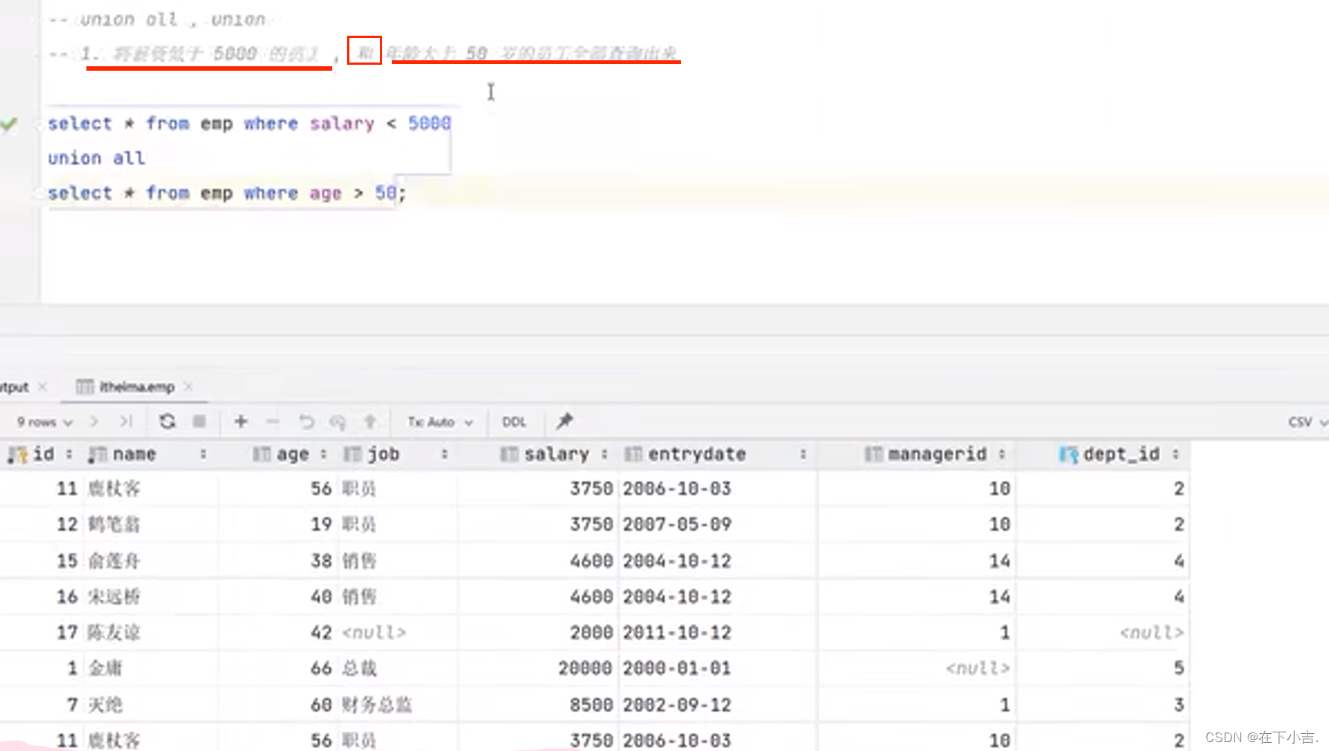Go to next results page

pyautogui.click(x=94, y=421)
